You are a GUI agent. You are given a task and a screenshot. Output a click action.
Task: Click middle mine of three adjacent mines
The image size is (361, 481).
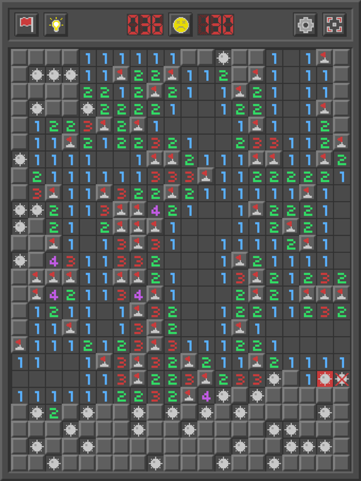click(54, 75)
